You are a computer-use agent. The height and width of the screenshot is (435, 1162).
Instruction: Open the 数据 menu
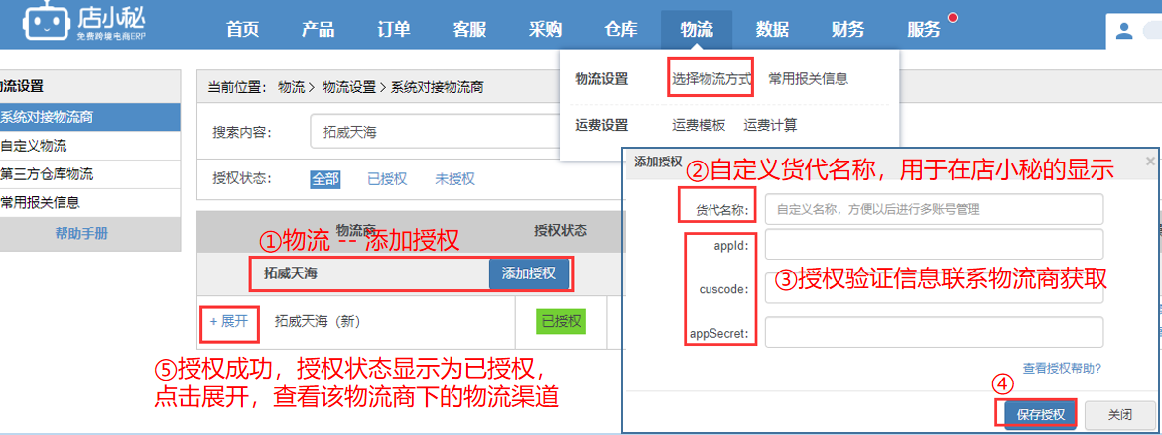tap(772, 30)
